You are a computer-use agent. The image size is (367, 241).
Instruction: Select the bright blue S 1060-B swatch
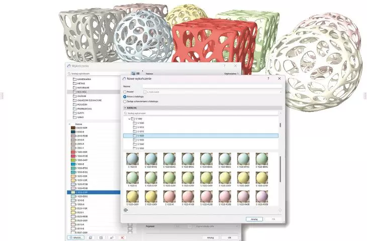click(73, 164)
